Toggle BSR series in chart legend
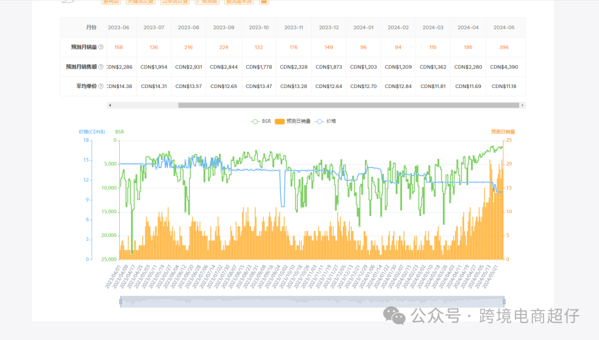Viewport: 599px width, 340px height. click(x=261, y=121)
